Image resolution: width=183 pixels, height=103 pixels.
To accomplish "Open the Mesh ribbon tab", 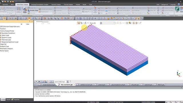I will [12, 5].
